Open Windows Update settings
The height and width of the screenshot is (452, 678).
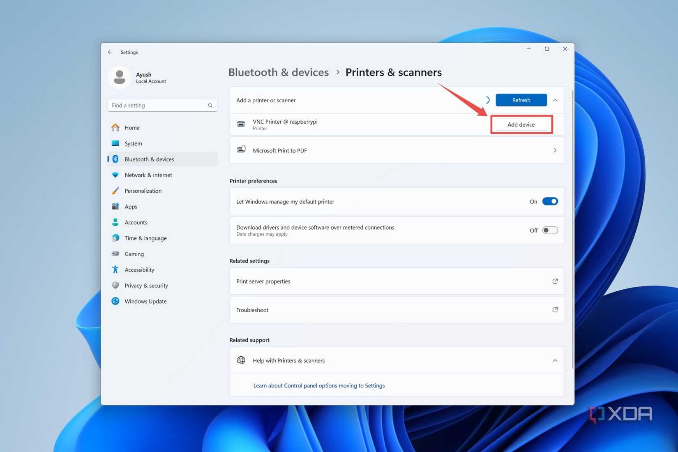(163, 301)
